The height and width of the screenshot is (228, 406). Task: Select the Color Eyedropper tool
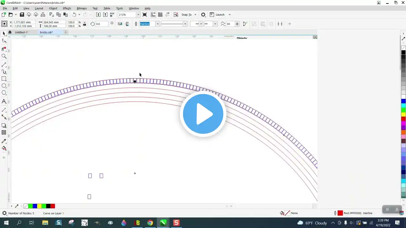[x=4, y=141]
